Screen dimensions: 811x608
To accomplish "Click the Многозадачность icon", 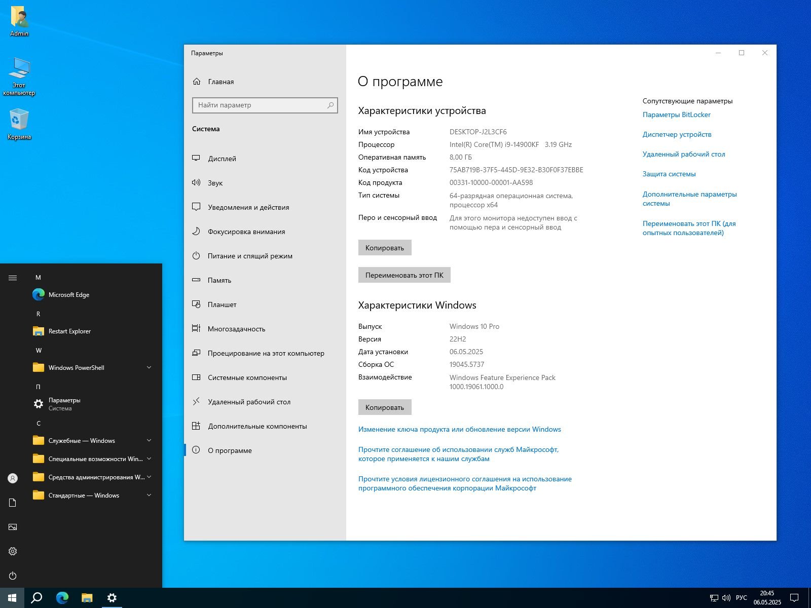I will click(196, 328).
